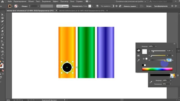Viewport: 180px width, 101px height.
Task: Click the Fill swatch in control bar
Action: (x=10, y=6)
